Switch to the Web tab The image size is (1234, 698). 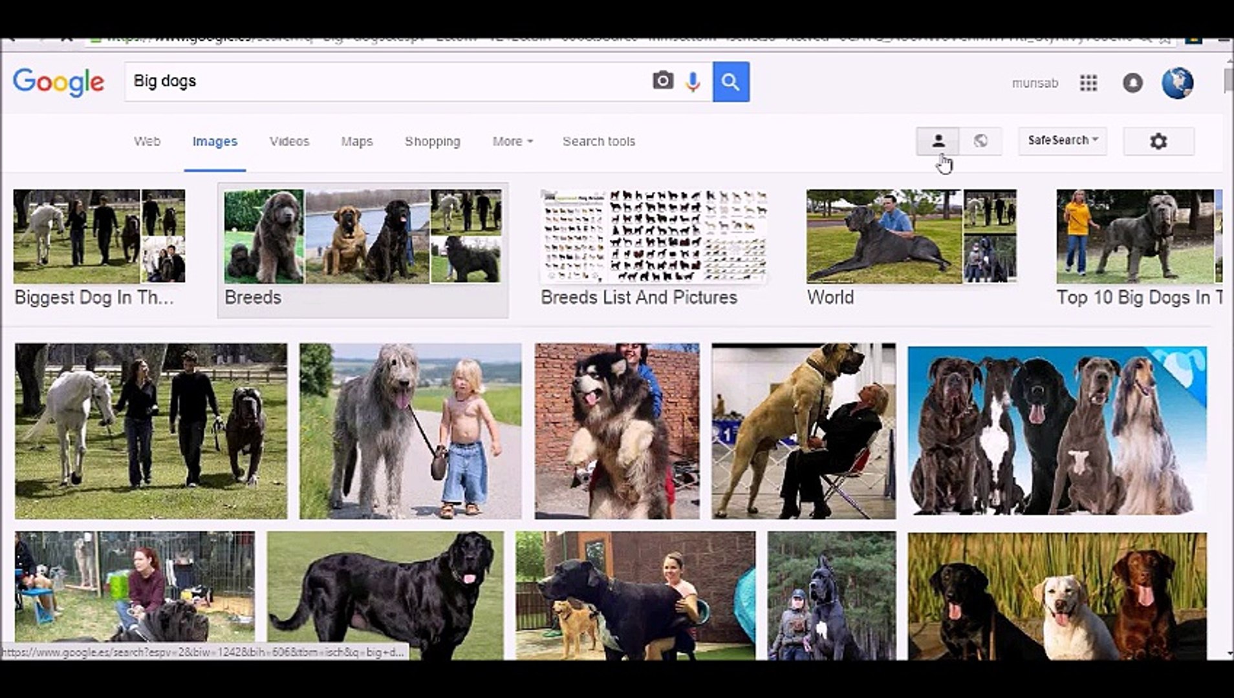(147, 141)
